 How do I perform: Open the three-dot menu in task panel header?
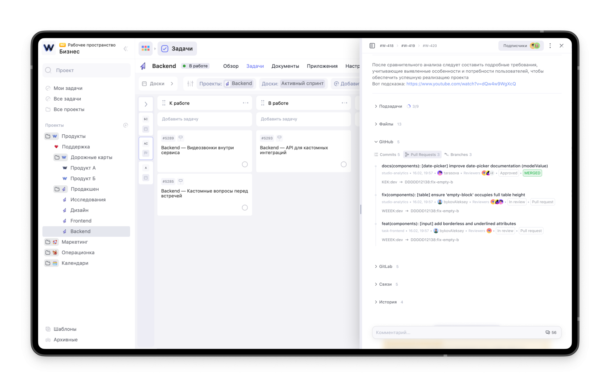[550, 46]
